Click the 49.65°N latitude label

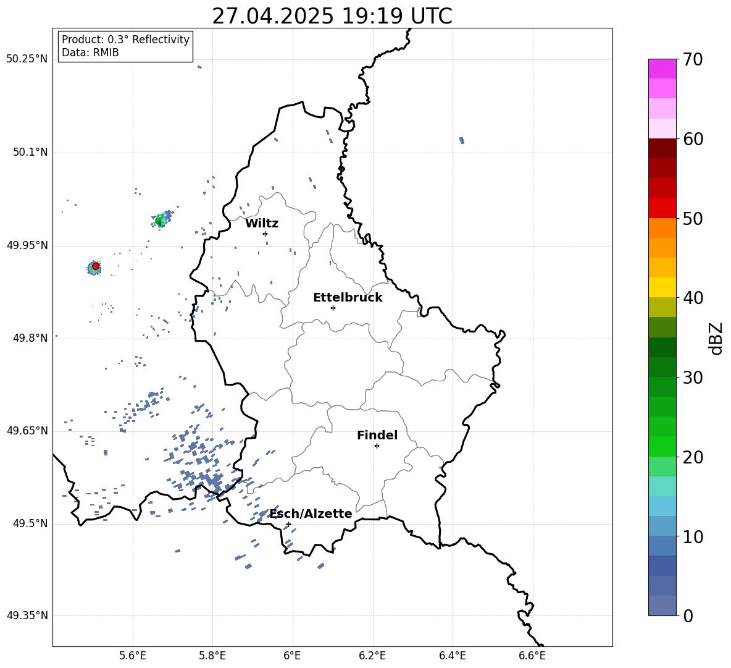pyautogui.click(x=27, y=431)
